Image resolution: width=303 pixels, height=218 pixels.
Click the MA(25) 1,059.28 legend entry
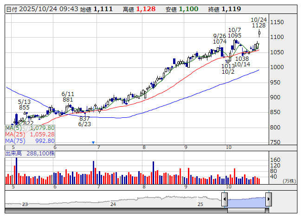(30, 135)
